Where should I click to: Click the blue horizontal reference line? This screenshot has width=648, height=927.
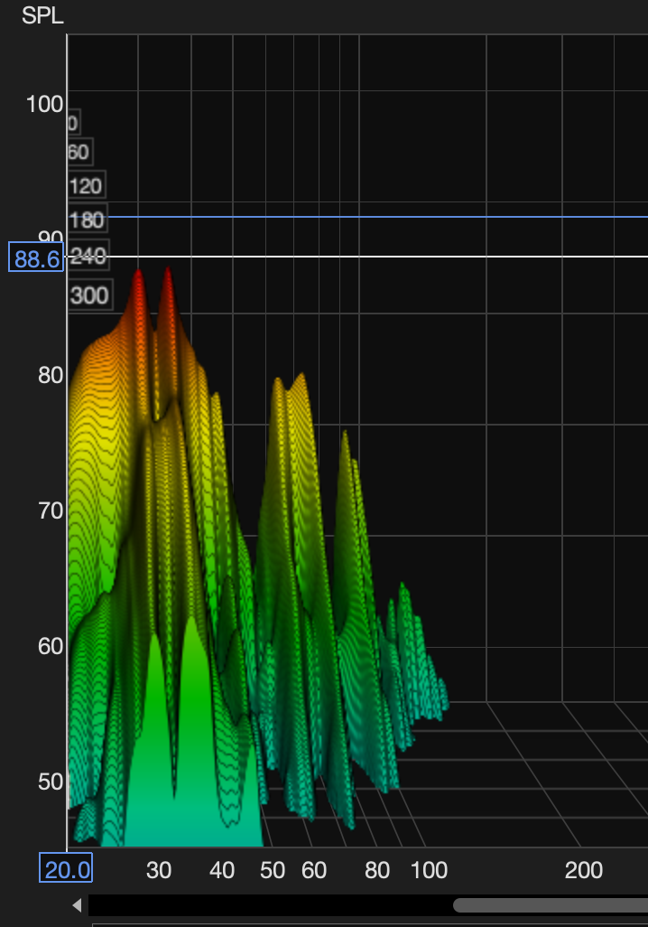[x=406, y=217]
